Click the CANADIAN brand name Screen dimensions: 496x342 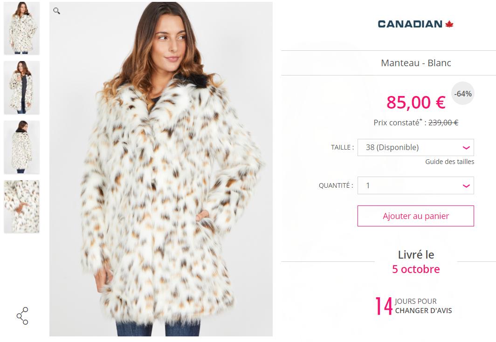coord(410,24)
